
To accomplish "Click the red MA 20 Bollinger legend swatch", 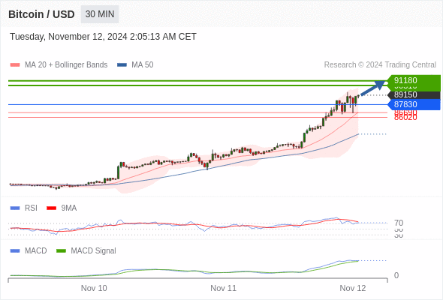I will pos(15,65).
